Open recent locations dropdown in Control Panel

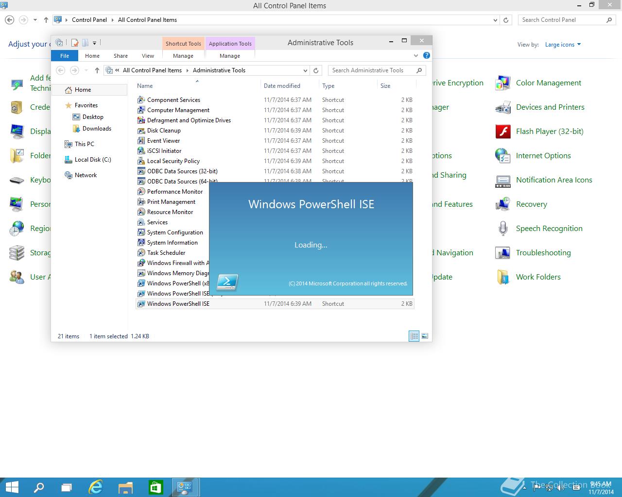pos(35,20)
